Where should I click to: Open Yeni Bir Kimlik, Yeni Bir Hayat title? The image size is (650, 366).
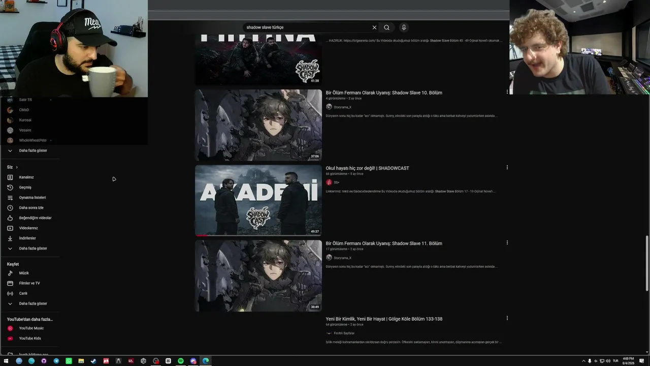point(384,319)
